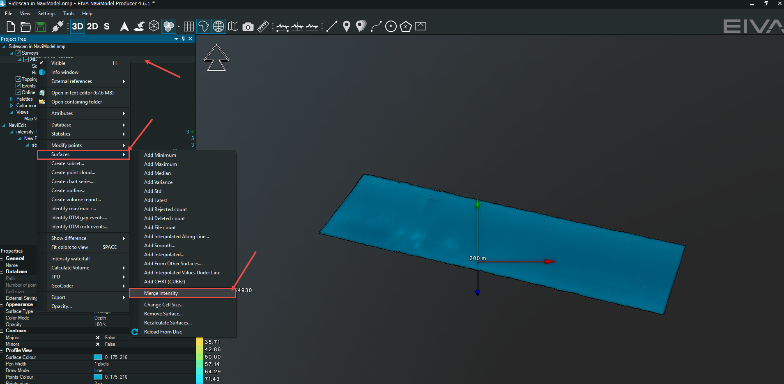784x384 pixels.
Task: Click the first profile graph icon
Action: tap(283, 27)
